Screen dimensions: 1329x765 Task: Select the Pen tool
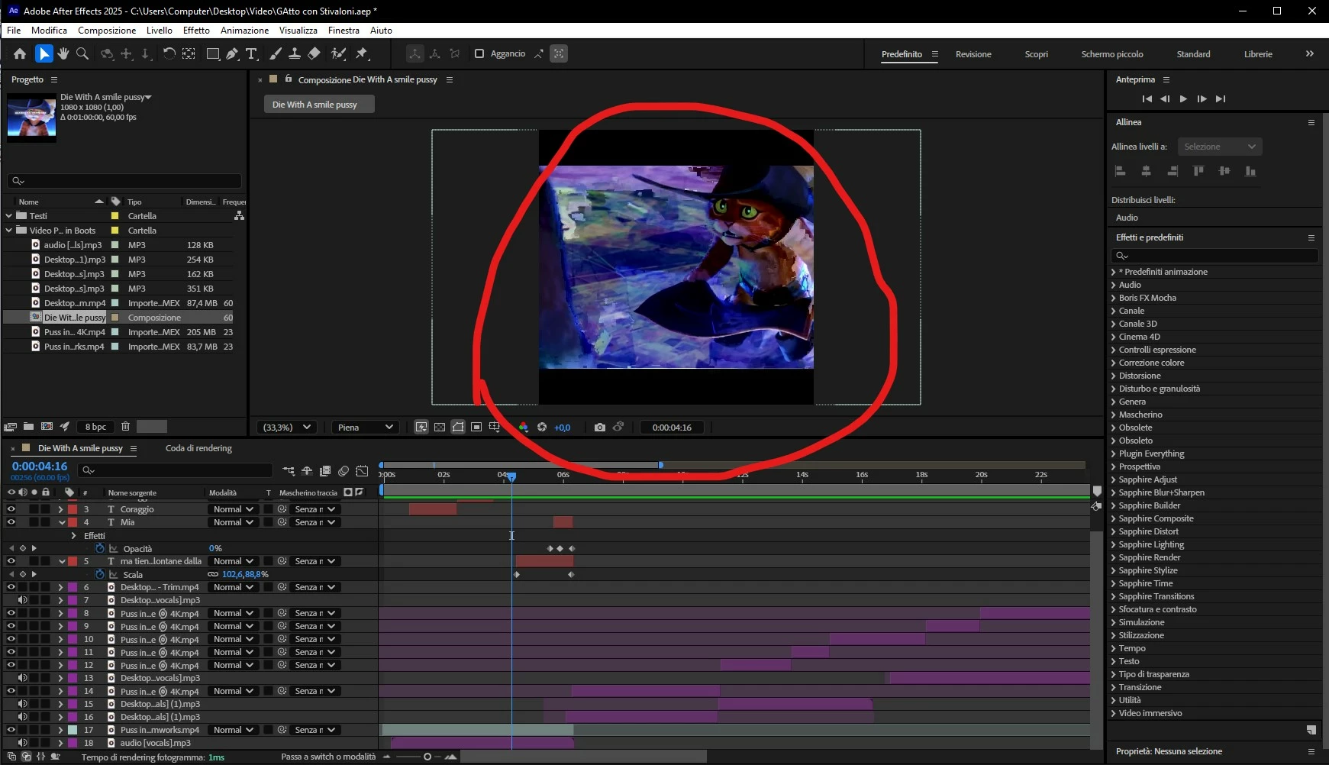point(232,53)
